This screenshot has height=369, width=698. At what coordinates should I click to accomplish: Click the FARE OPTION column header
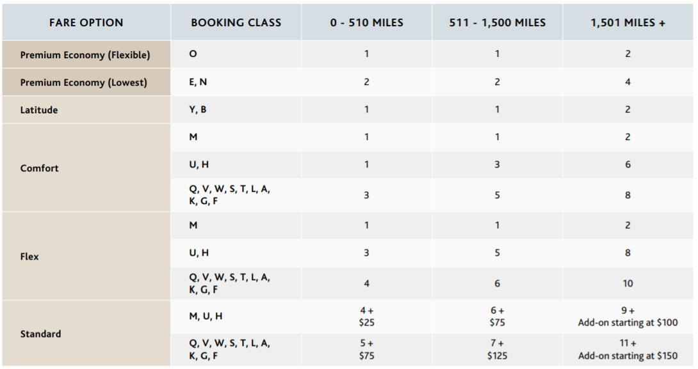click(86, 23)
